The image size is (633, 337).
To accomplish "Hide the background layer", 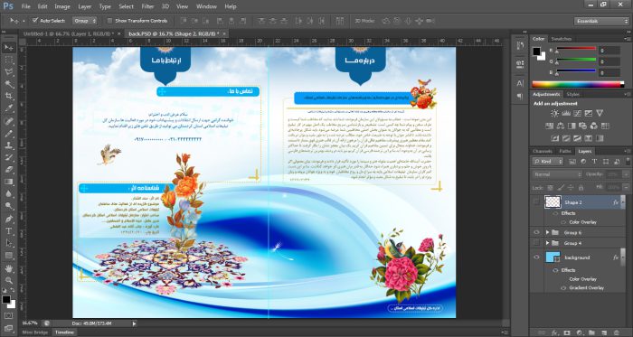I will (x=536, y=257).
